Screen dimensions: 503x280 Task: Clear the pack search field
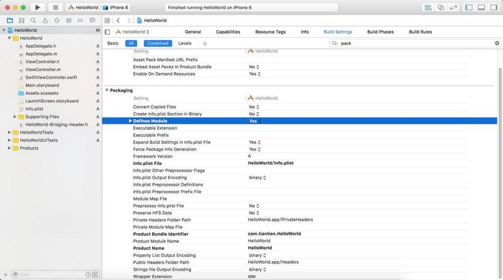[497, 43]
